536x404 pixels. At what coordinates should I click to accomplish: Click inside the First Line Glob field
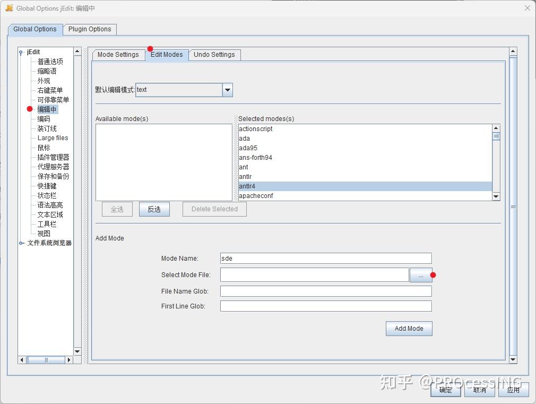pyautogui.click(x=325, y=306)
